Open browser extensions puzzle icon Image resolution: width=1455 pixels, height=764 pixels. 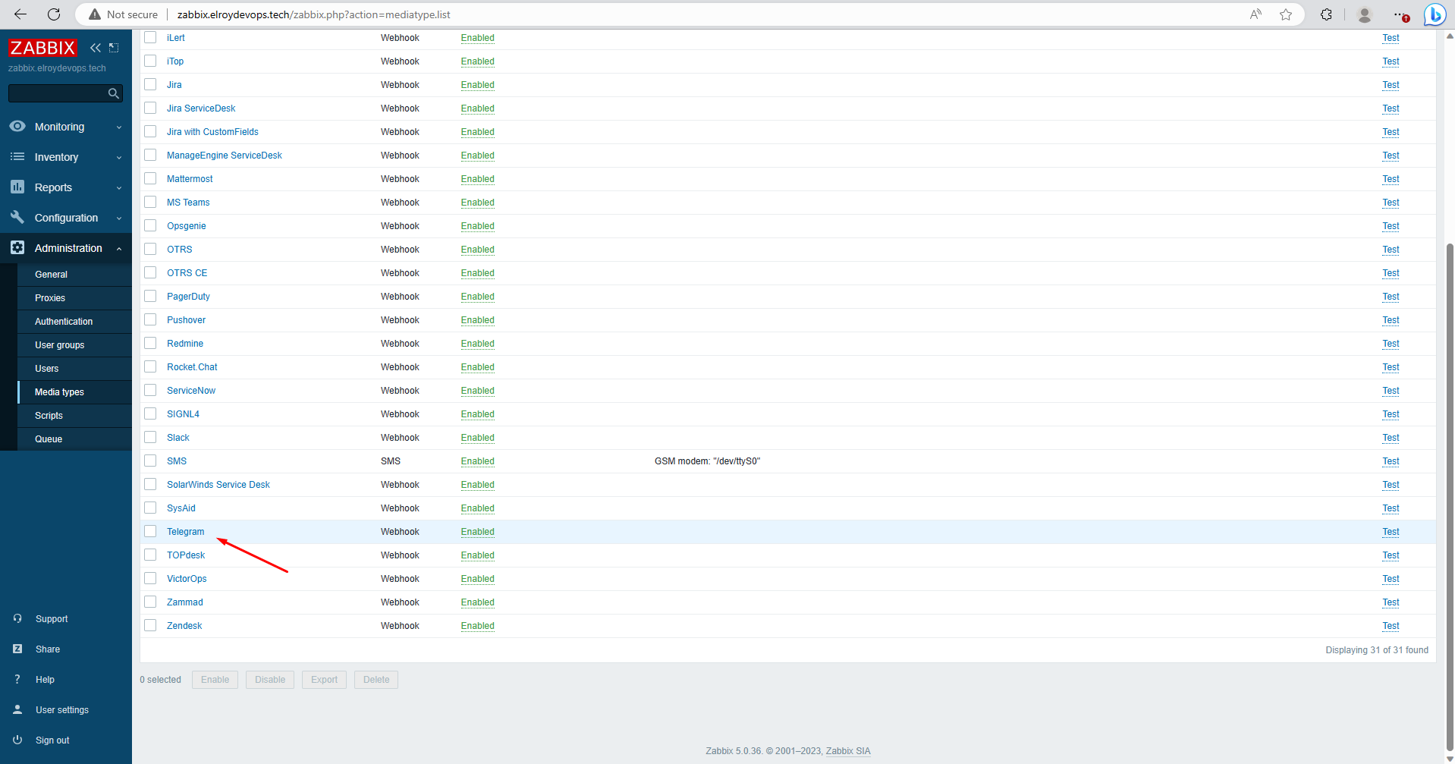[x=1326, y=14]
